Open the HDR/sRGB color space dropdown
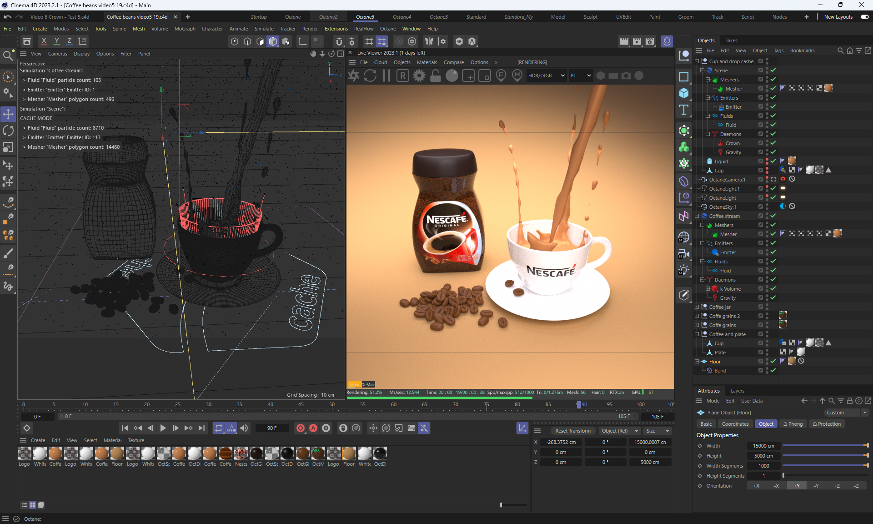This screenshot has height=524, width=873. 546,76
